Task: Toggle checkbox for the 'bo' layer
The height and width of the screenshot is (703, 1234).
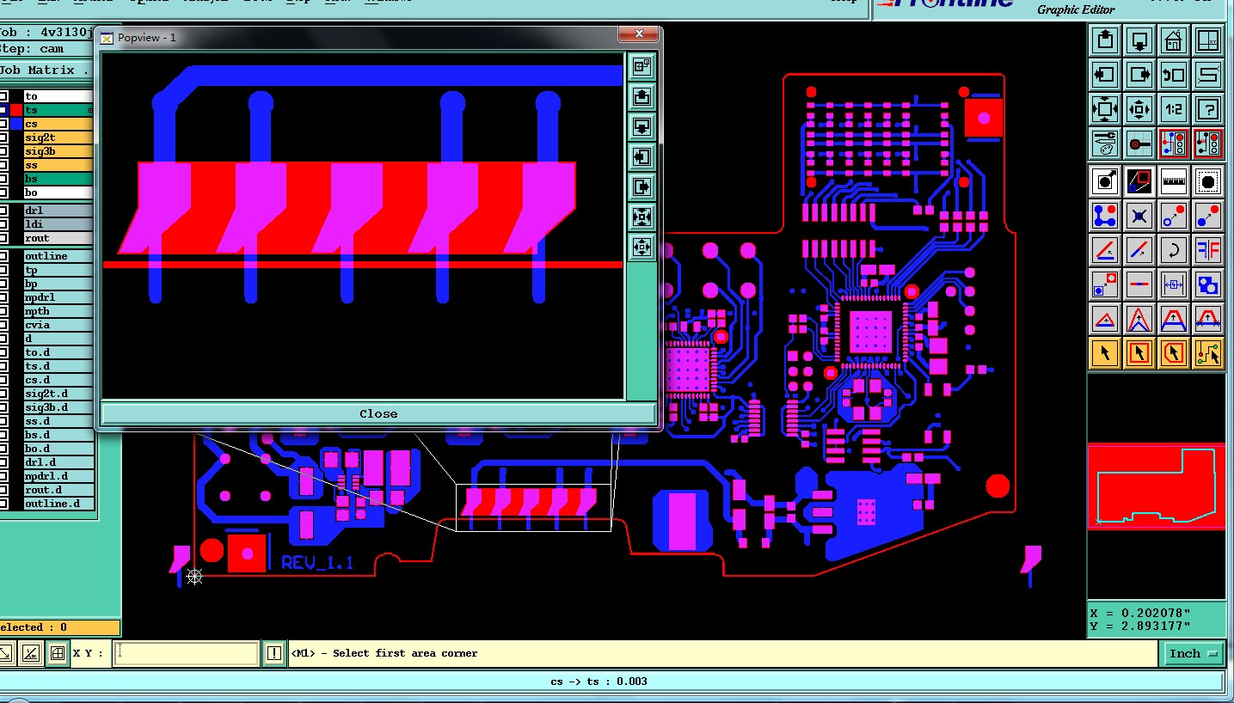Action: pos(3,193)
